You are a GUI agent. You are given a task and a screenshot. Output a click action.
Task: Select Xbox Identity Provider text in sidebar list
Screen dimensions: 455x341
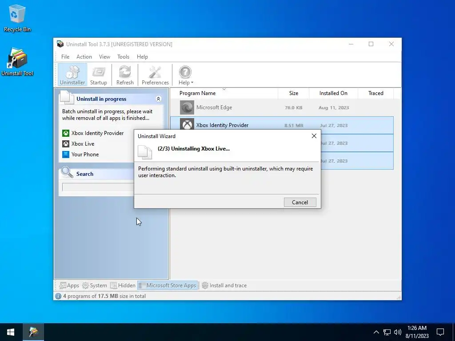pos(97,133)
